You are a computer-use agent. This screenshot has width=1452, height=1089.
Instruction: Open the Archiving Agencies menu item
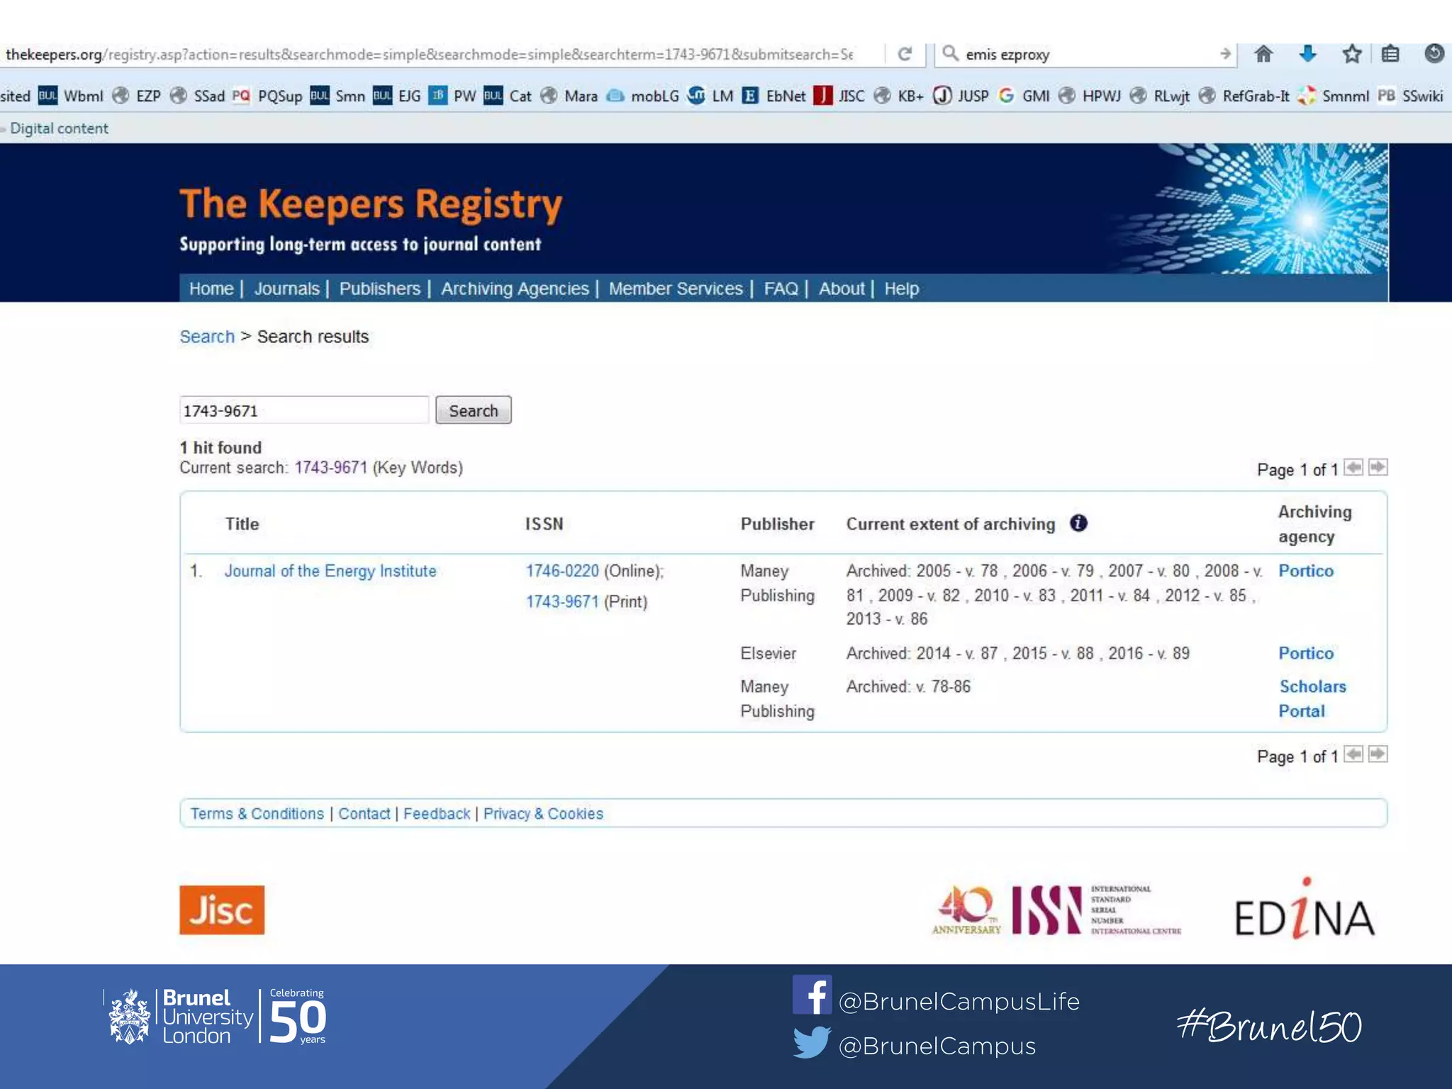[515, 289]
